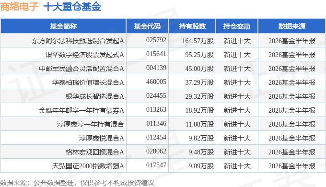Click the 基金代码 column header
Screen dimensions: 326x187
click(147, 26)
